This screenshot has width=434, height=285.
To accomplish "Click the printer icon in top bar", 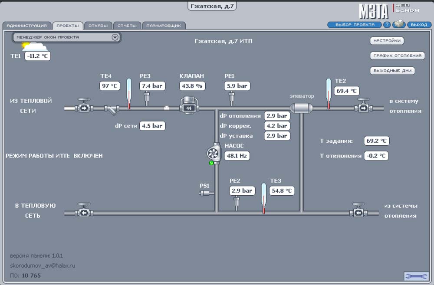I will coord(399,24).
